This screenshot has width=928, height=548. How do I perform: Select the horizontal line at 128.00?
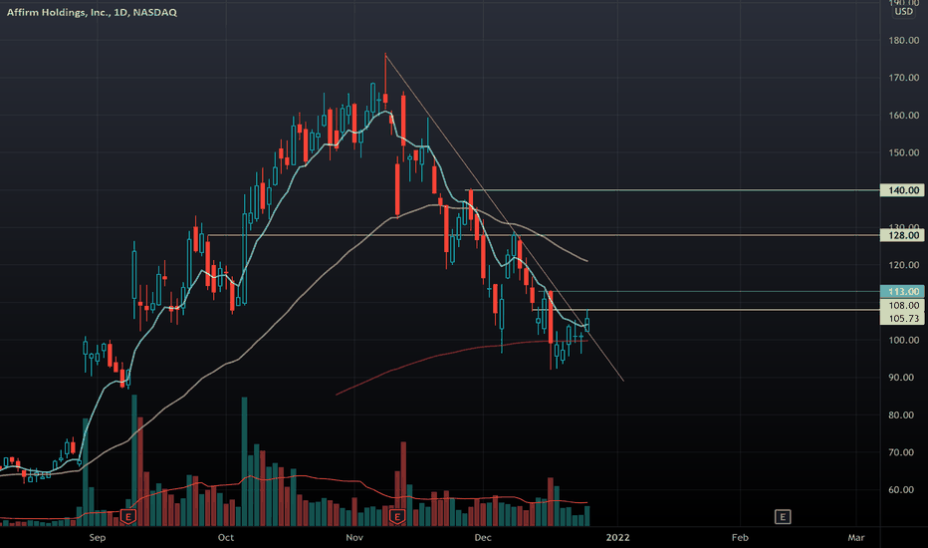pyautogui.click(x=544, y=235)
